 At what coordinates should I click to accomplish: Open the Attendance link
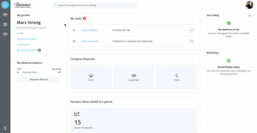(23, 45)
